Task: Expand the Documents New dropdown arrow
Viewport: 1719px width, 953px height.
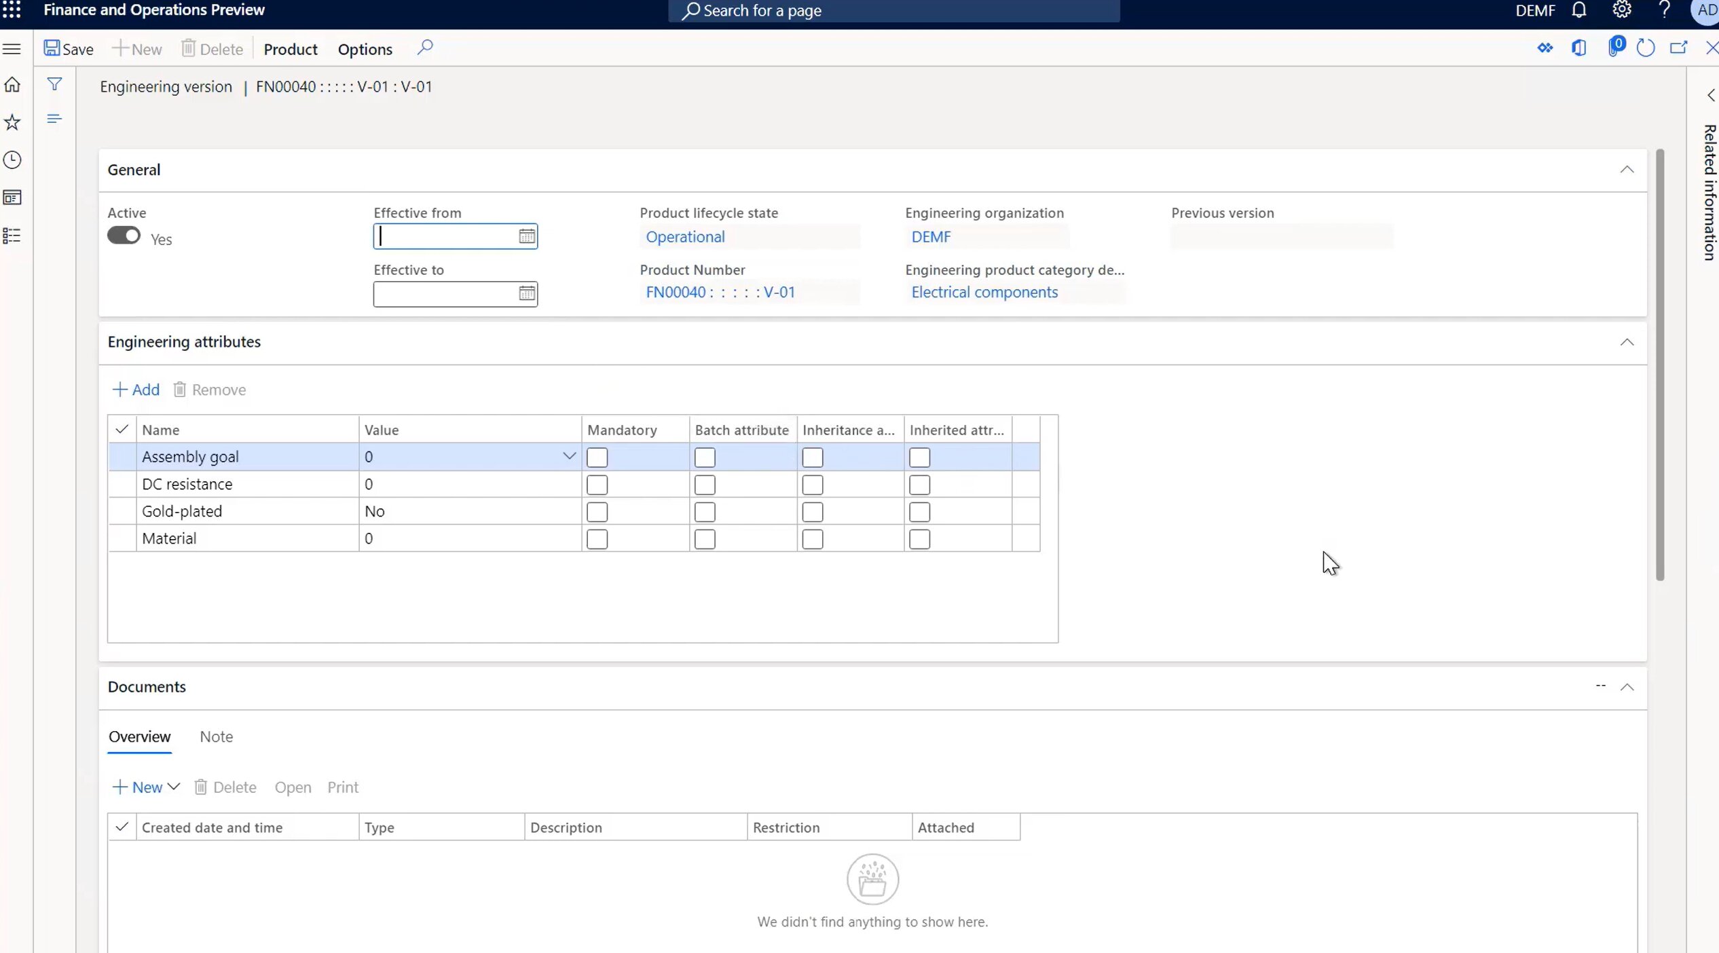Action: coord(174,787)
